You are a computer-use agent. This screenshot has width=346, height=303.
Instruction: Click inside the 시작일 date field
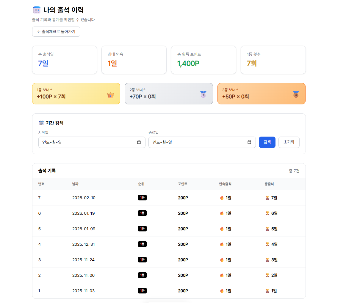[x=86, y=142]
